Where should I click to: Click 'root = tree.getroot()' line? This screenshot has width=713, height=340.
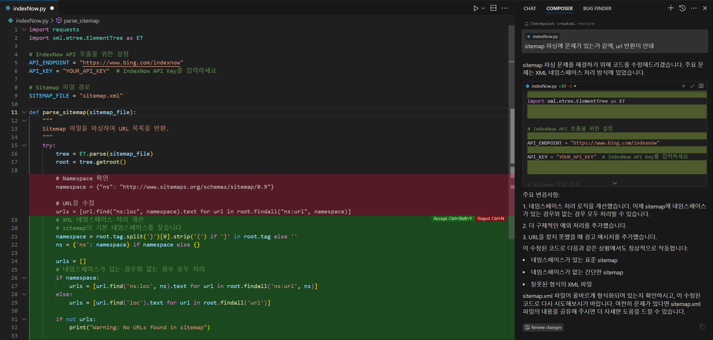[91, 162]
